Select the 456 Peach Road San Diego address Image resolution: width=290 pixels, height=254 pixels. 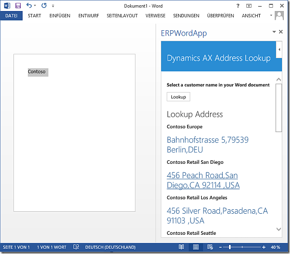[x=203, y=180]
